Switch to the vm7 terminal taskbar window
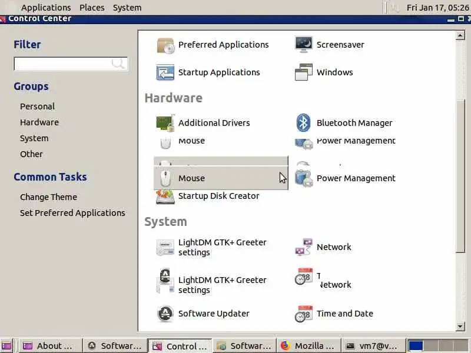 tap(374, 346)
